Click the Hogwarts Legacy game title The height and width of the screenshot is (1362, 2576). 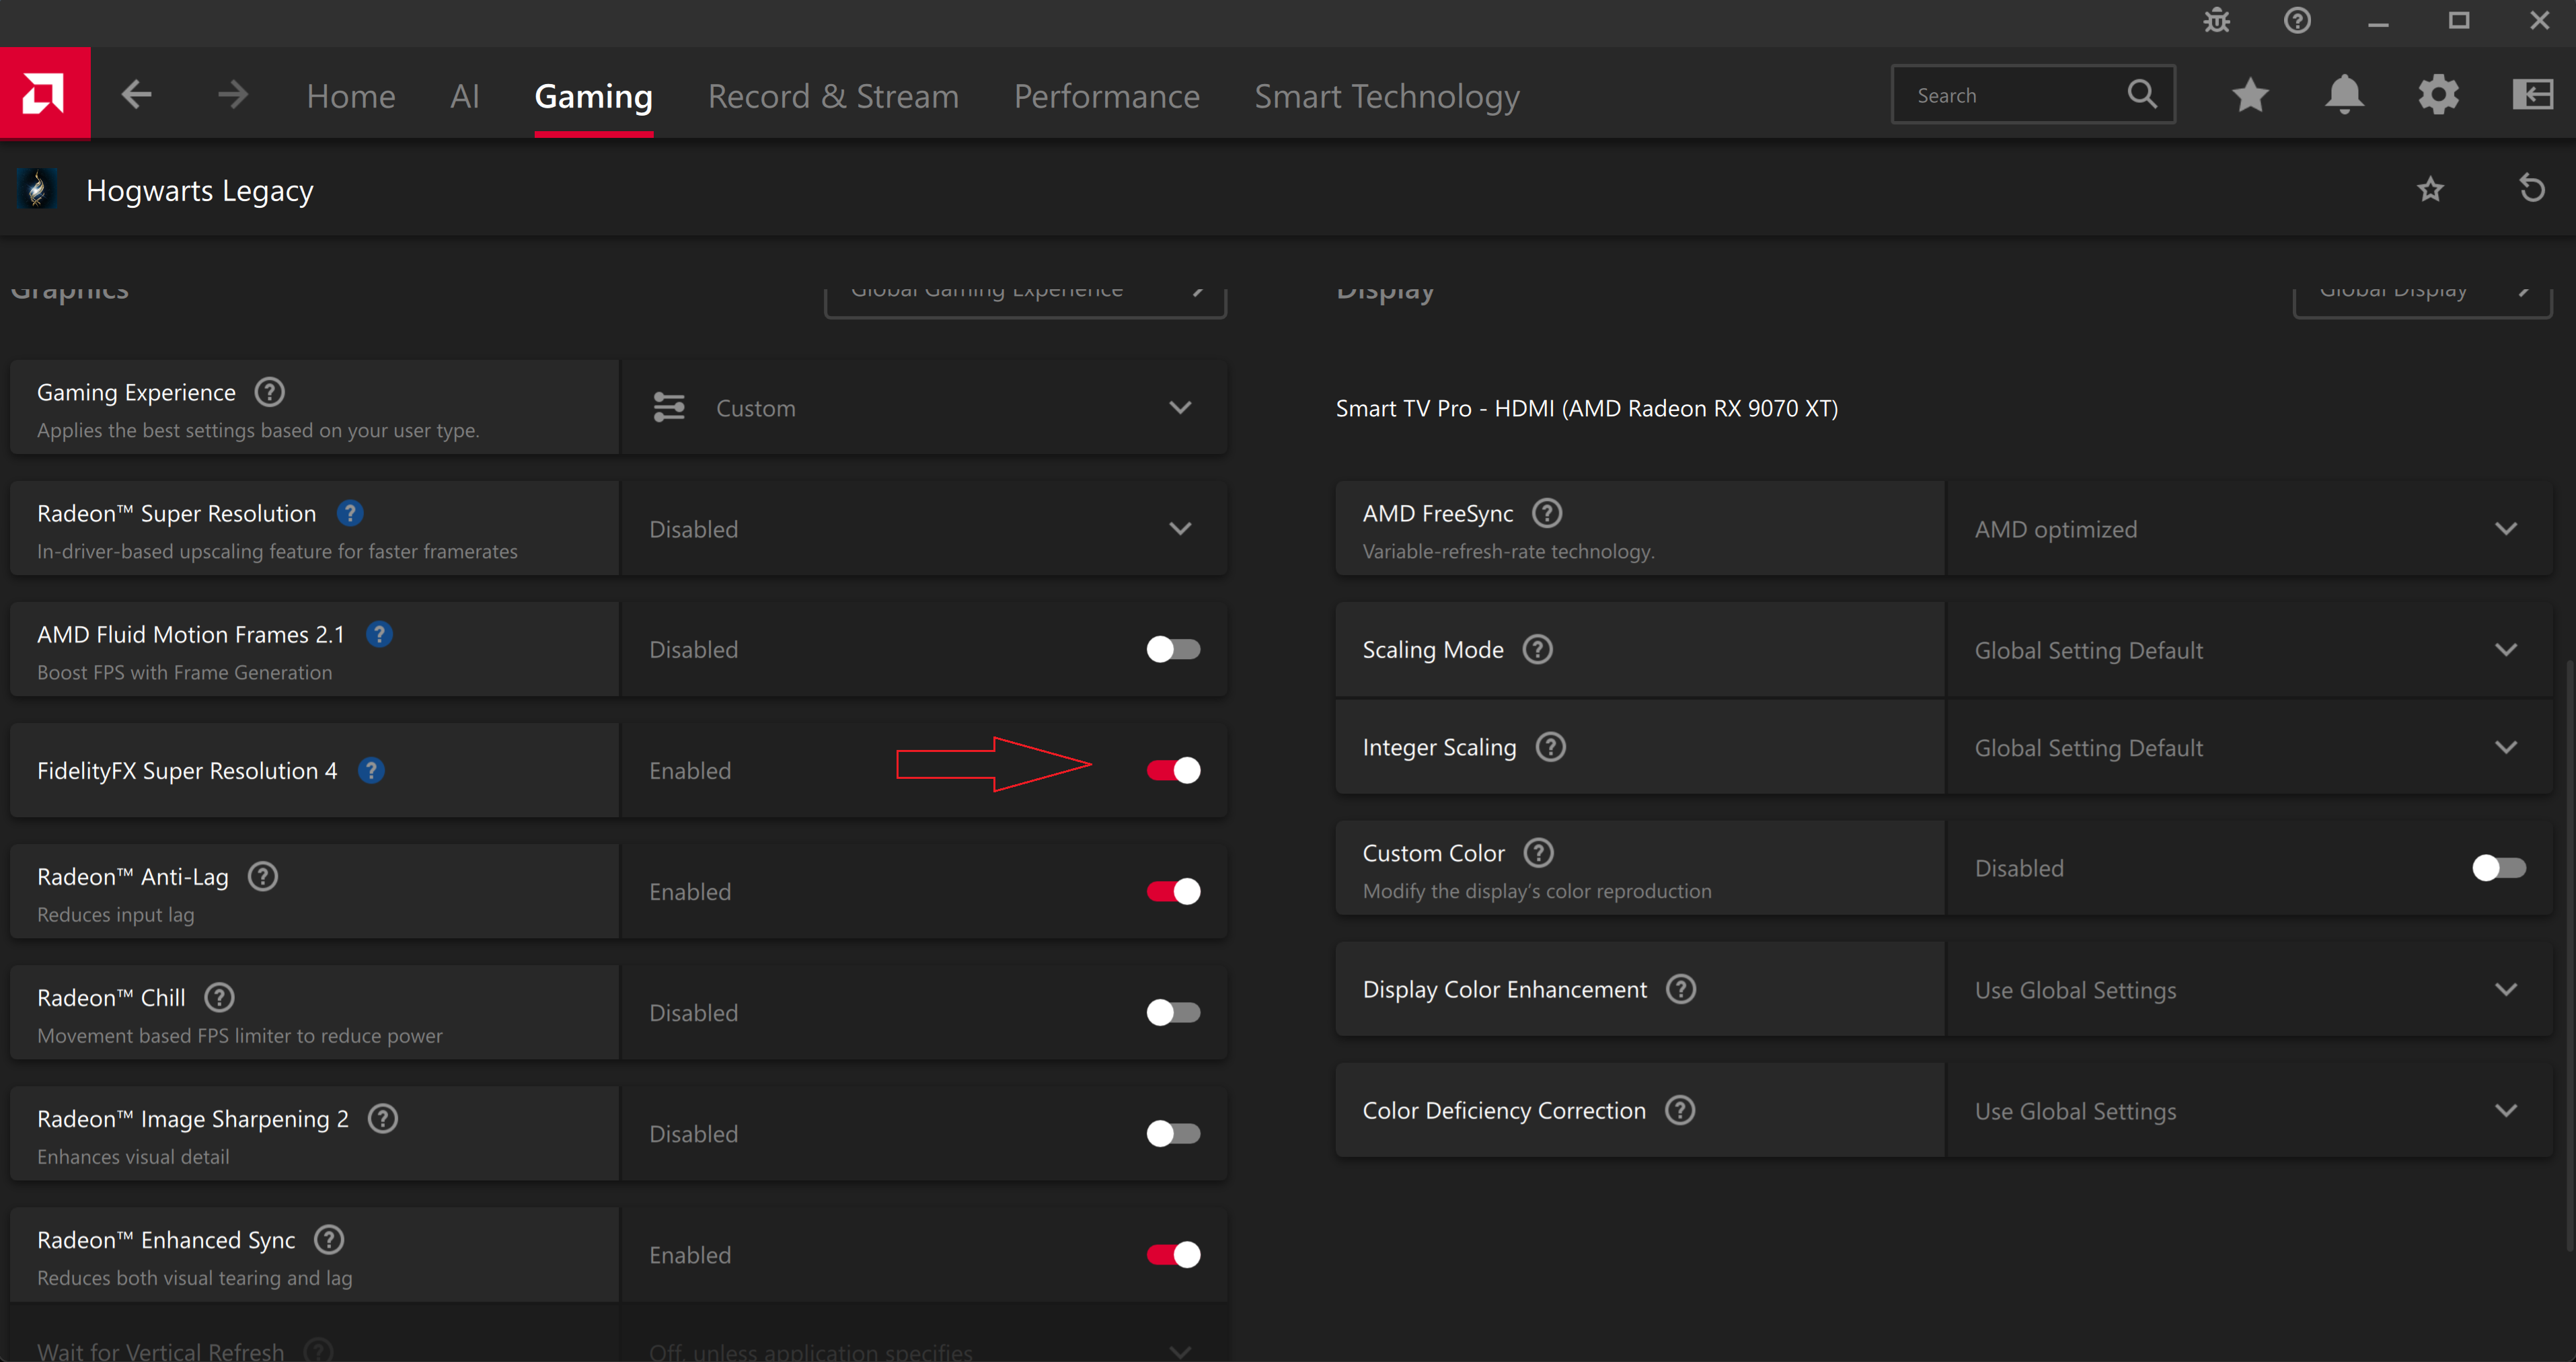pyautogui.click(x=199, y=190)
